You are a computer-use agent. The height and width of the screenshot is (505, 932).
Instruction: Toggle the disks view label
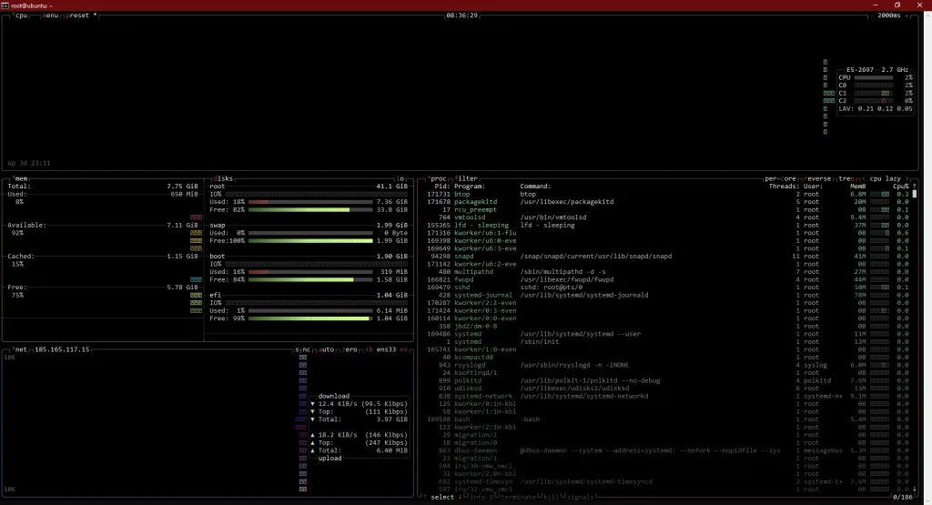click(223, 178)
